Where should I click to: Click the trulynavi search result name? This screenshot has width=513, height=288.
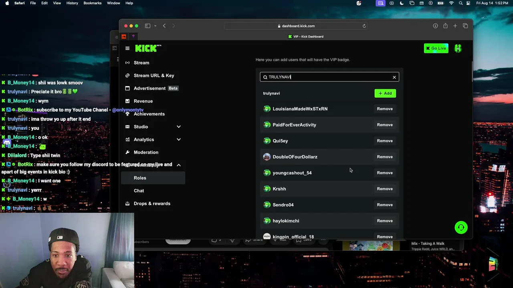pyautogui.click(x=271, y=93)
